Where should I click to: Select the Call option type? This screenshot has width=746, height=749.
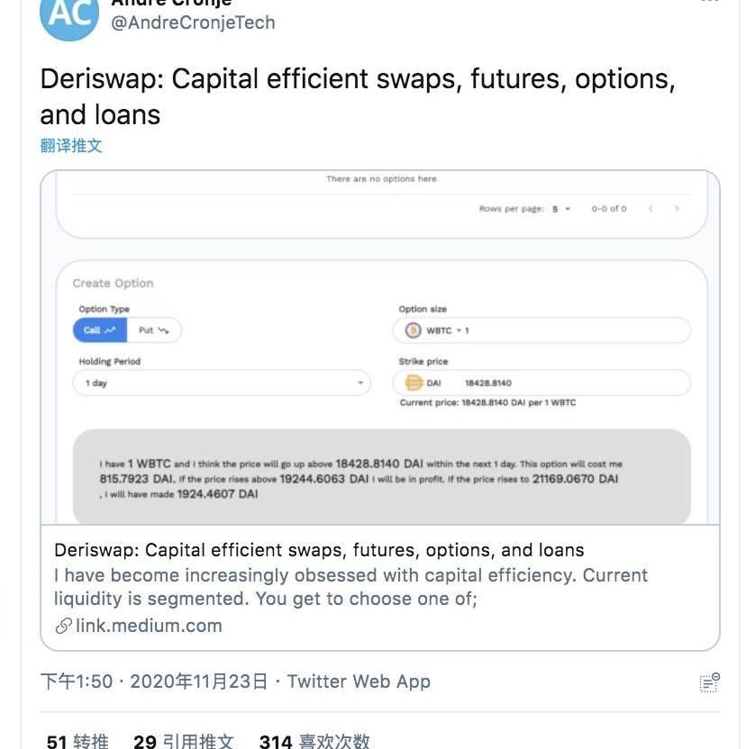click(x=99, y=330)
